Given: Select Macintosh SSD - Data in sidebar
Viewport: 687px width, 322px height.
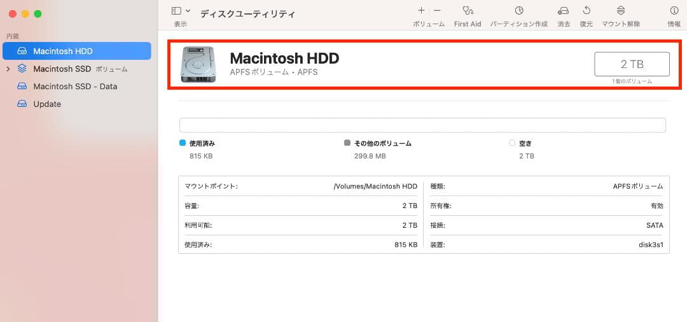Looking at the screenshot, I should coord(77,87).
